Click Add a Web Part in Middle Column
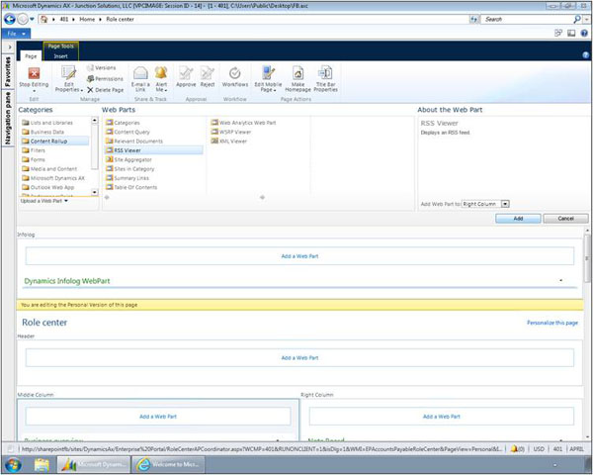 click(158, 417)
